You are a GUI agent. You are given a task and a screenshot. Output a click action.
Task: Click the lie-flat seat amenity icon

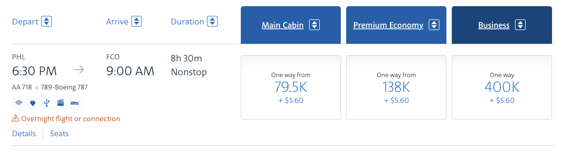74,103
